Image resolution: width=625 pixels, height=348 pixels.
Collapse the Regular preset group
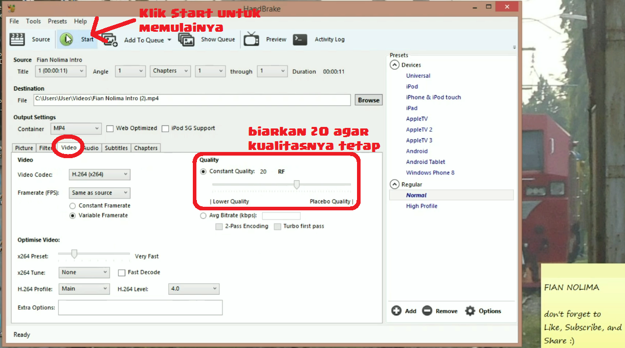(x=394, y=184)
